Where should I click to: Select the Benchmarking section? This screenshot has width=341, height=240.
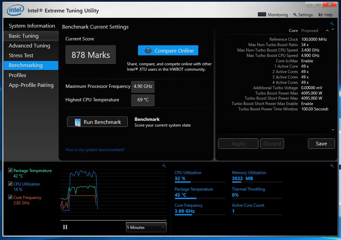tap(31, 65)
